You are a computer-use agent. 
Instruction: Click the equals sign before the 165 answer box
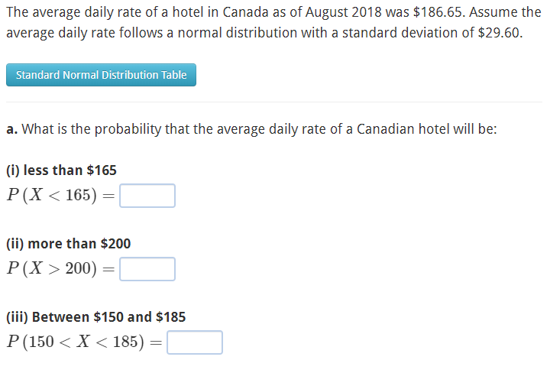point(108,196)
